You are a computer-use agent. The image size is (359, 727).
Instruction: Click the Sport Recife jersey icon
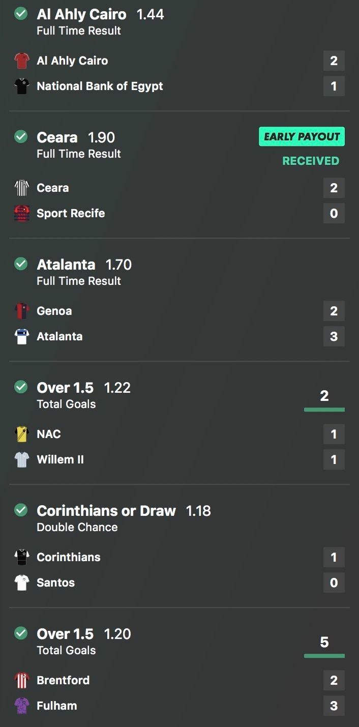pos(22,213)
